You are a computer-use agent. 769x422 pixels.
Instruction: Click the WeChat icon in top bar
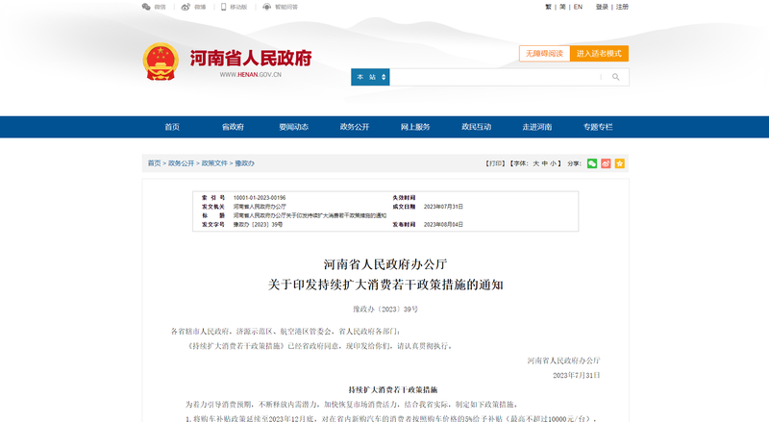(x=146, y=7)
